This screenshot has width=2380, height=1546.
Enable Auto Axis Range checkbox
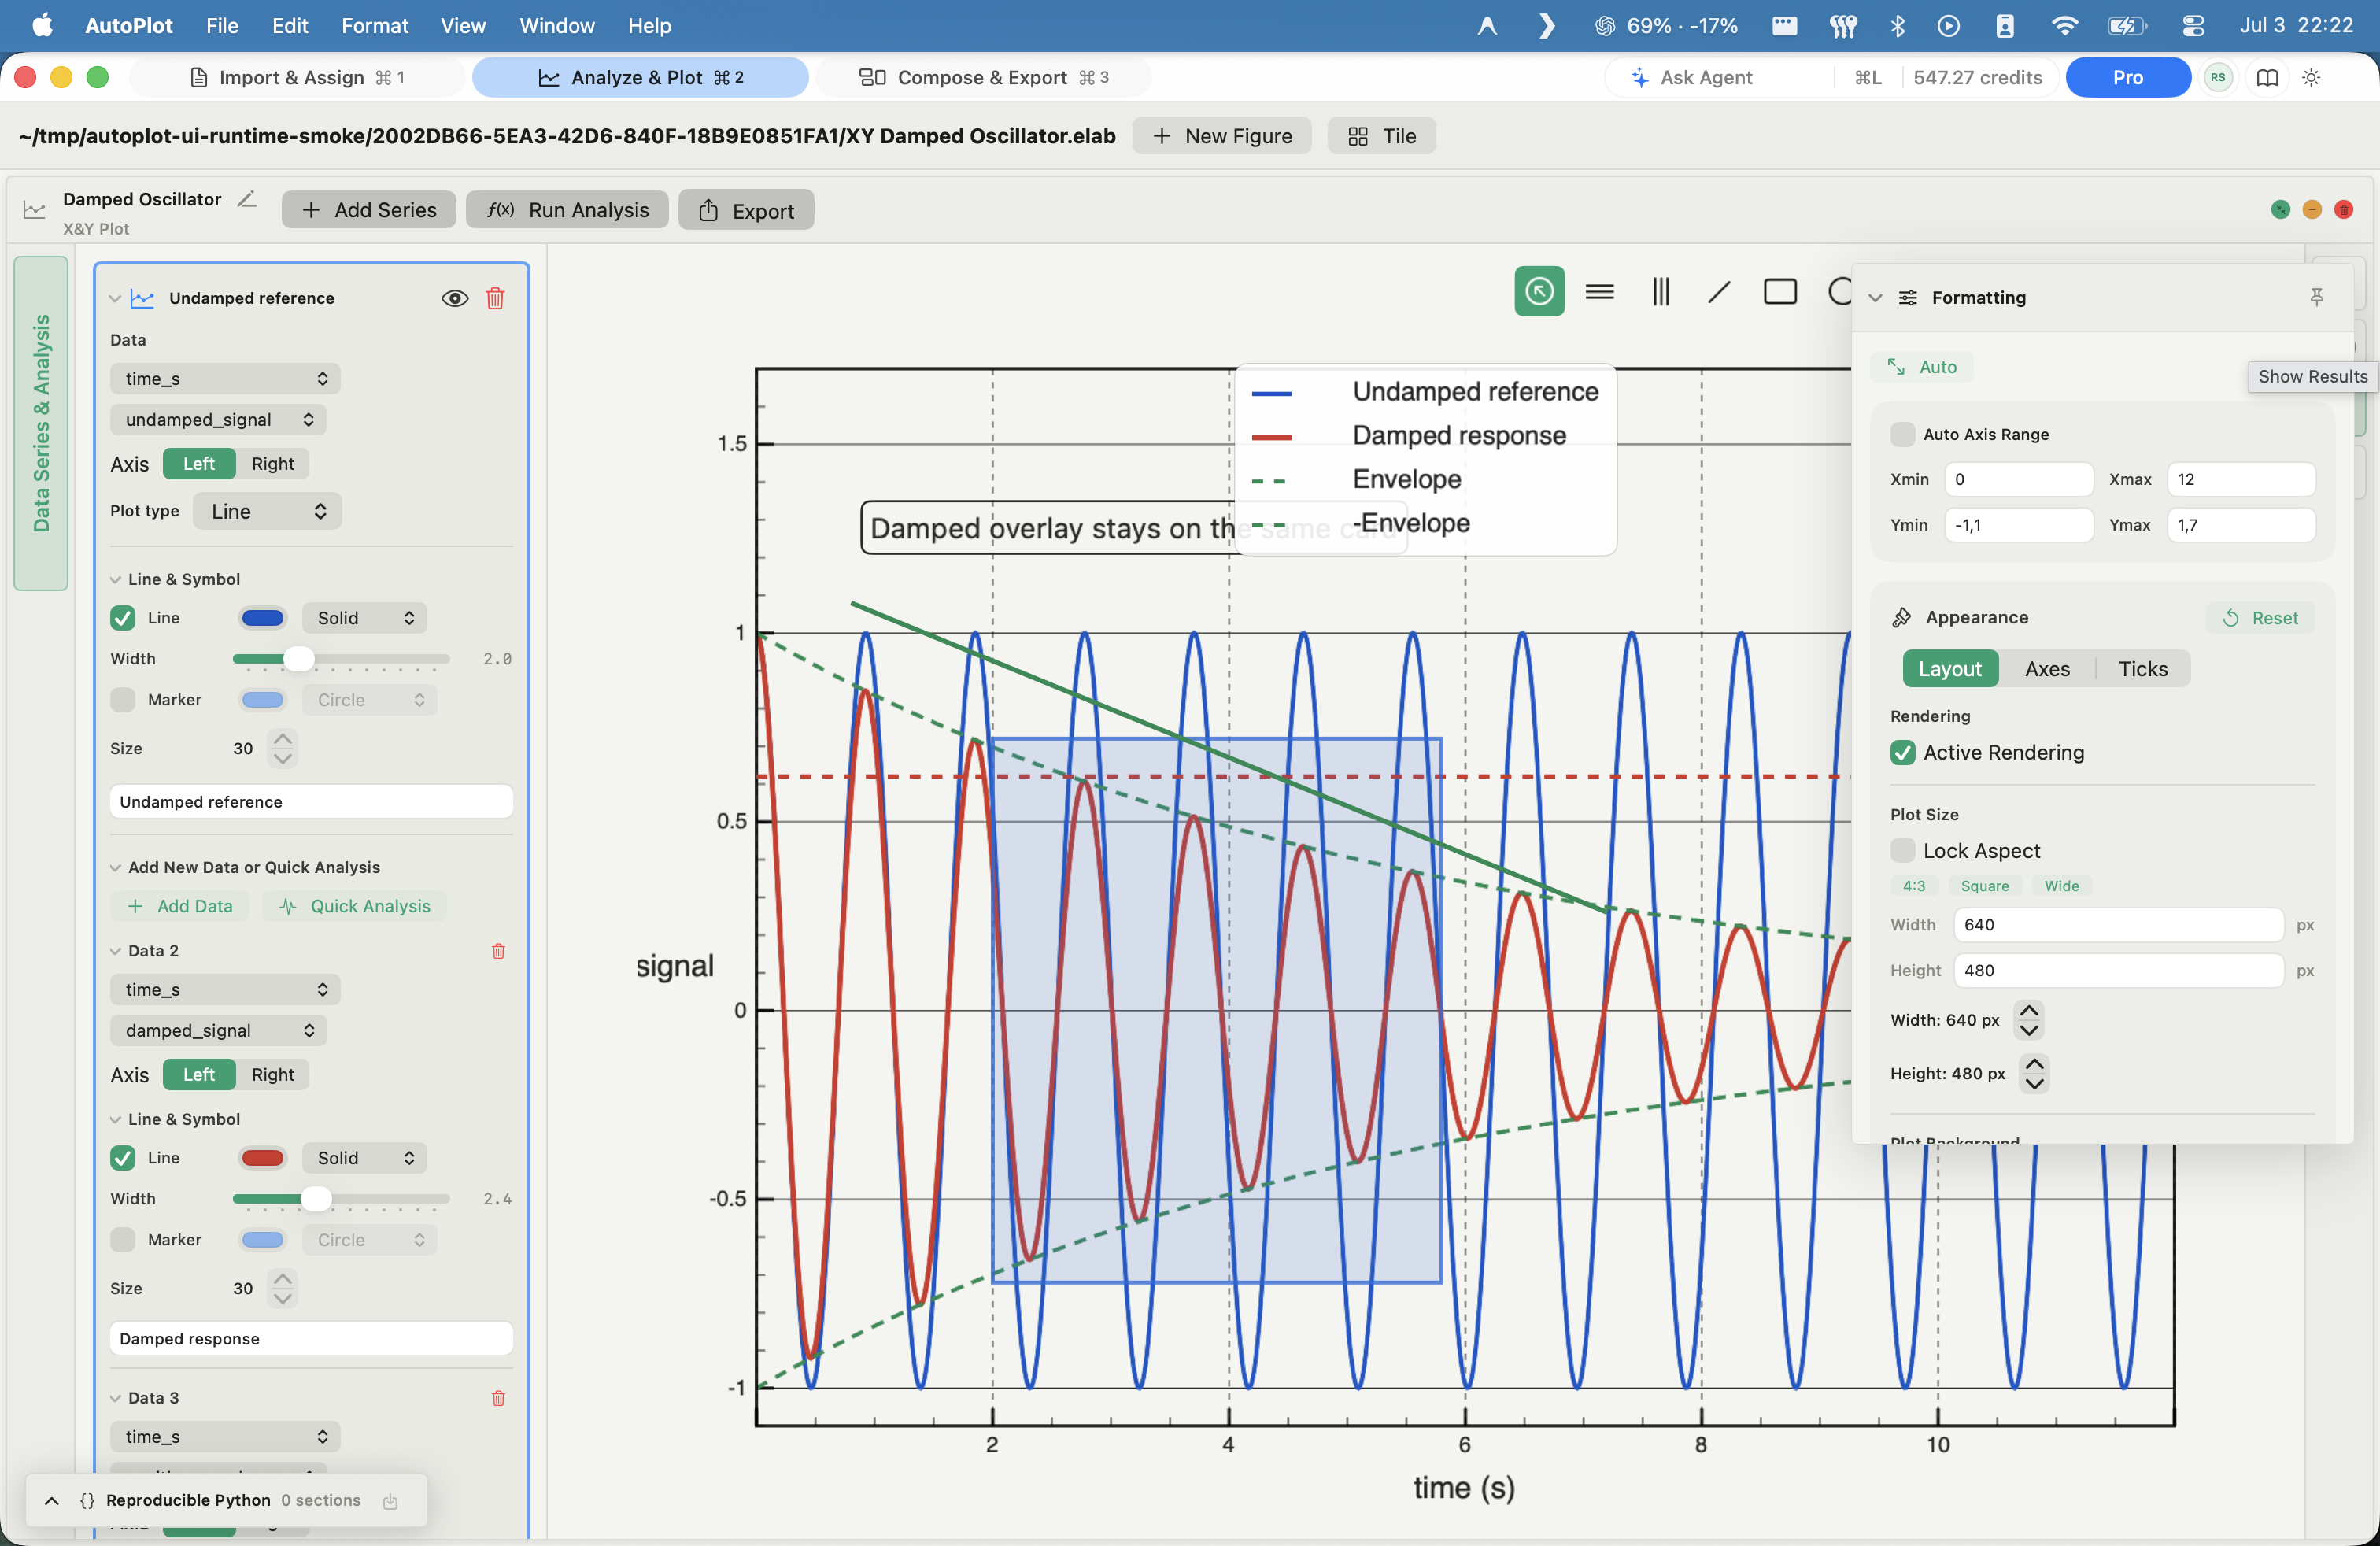(x=1902, y=434)
